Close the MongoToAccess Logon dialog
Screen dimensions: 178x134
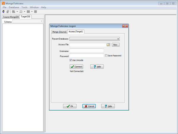[x=125, y=26]
